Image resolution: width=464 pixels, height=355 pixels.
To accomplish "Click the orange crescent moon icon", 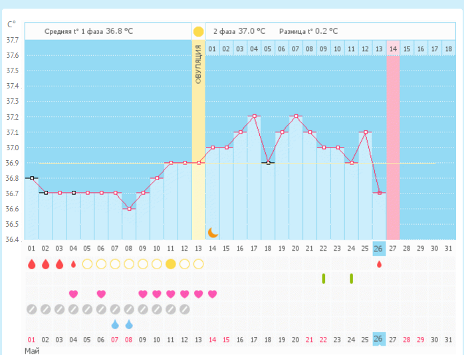I will click(x=213, y=232).
